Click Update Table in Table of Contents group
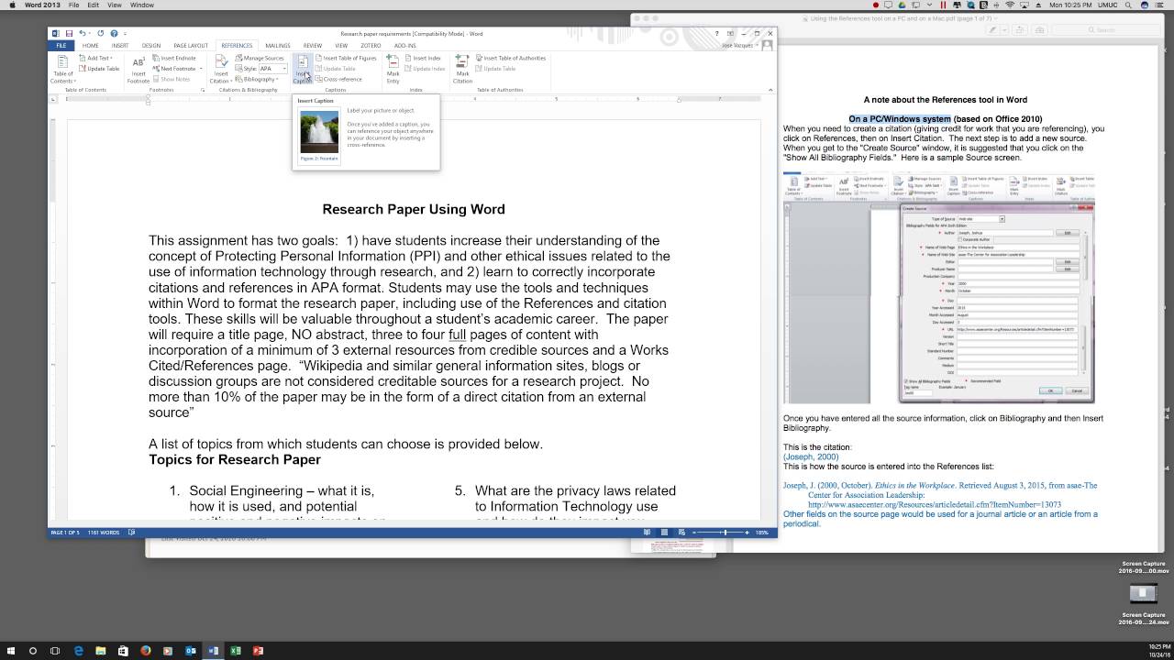Viewport: 1174px width, 660px height. pyautogui.click(x=99, y=69)
